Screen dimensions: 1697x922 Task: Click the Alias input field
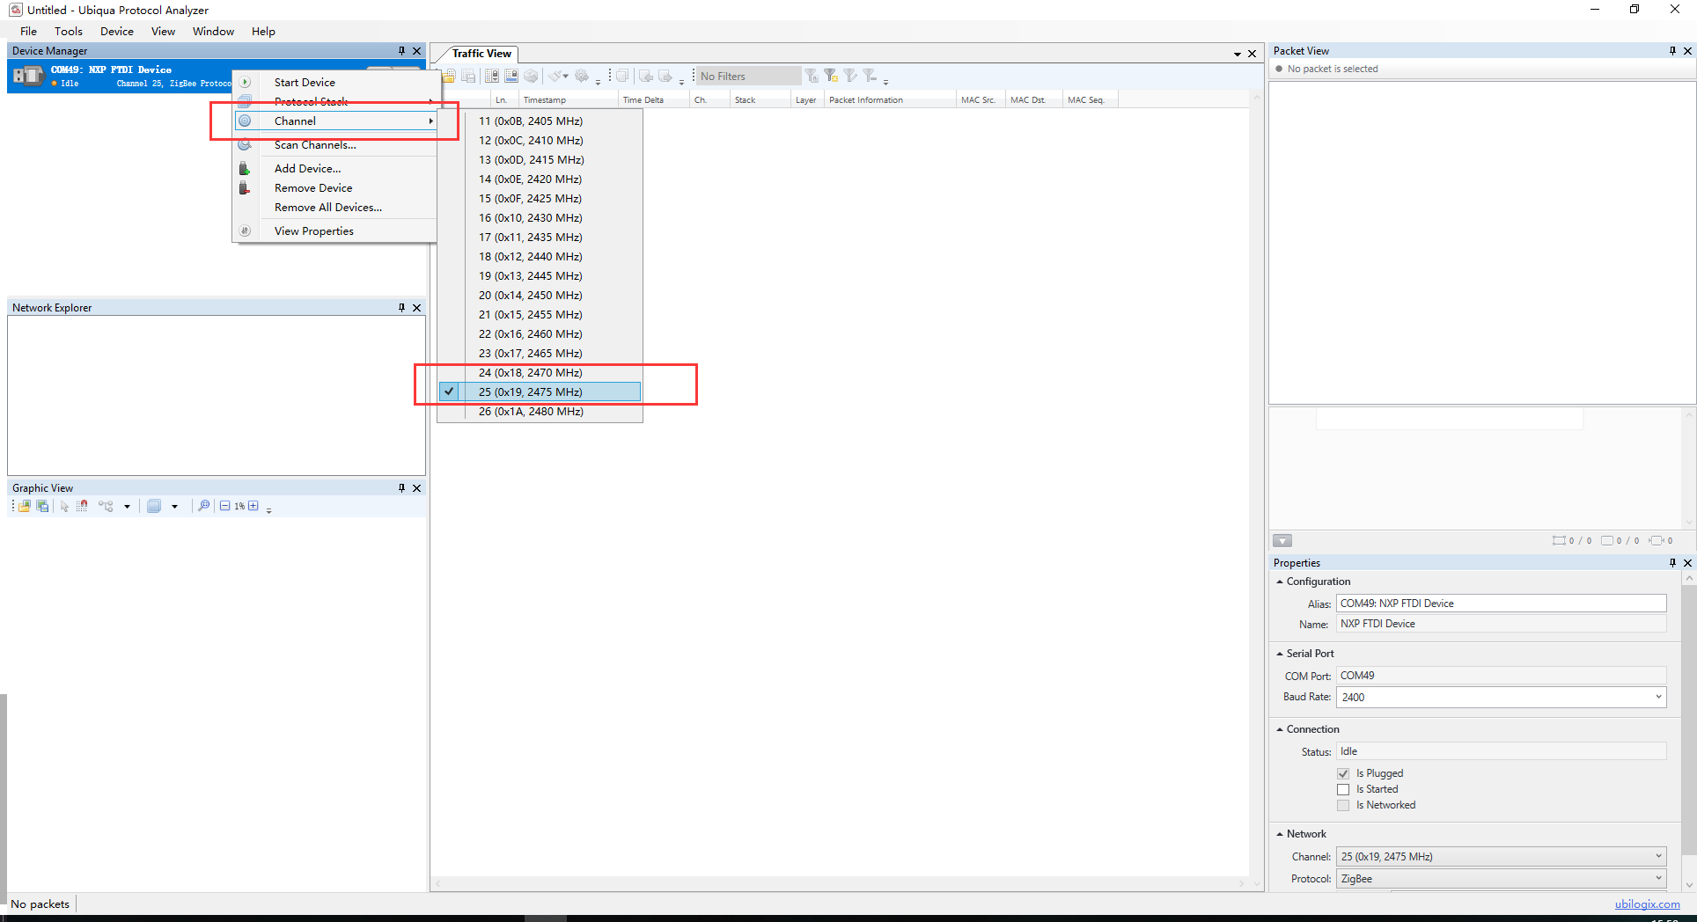point(1501,604)
